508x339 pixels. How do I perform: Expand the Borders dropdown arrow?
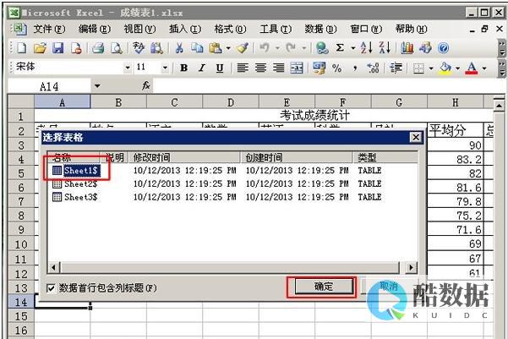[x=431, y=68]
